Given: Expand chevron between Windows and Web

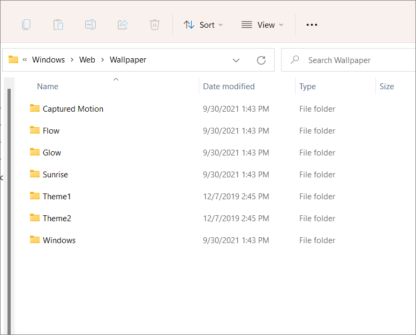Looking at the screenshot, I should coord(72,60).
